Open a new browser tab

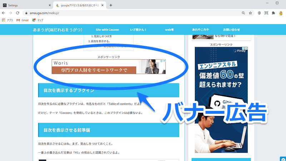(x=111, y=5)
